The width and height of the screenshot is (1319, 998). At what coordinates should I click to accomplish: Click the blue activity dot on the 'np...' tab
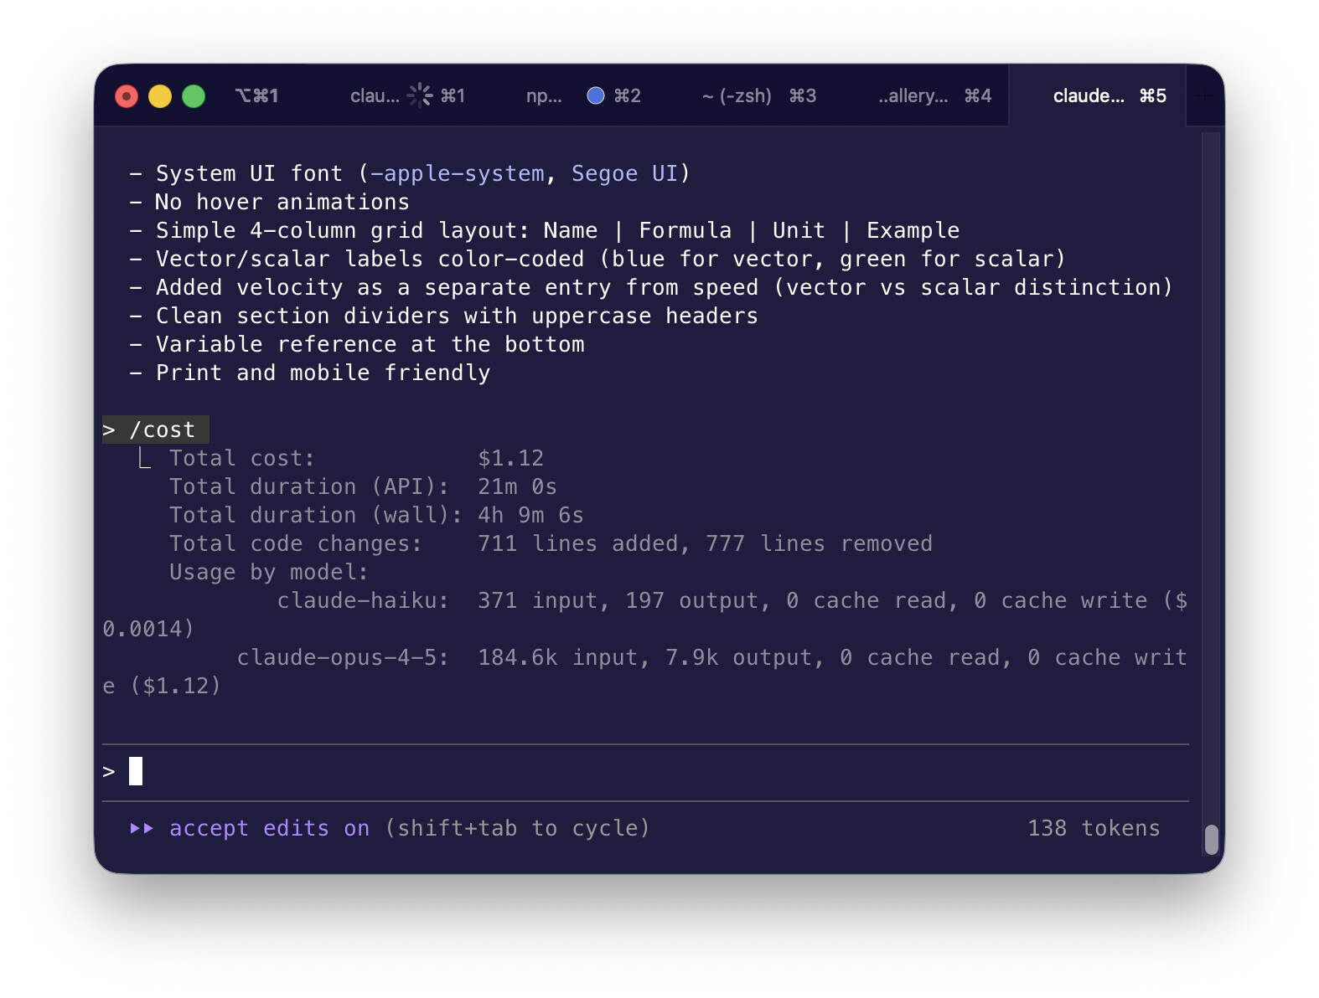click(596, 95)
